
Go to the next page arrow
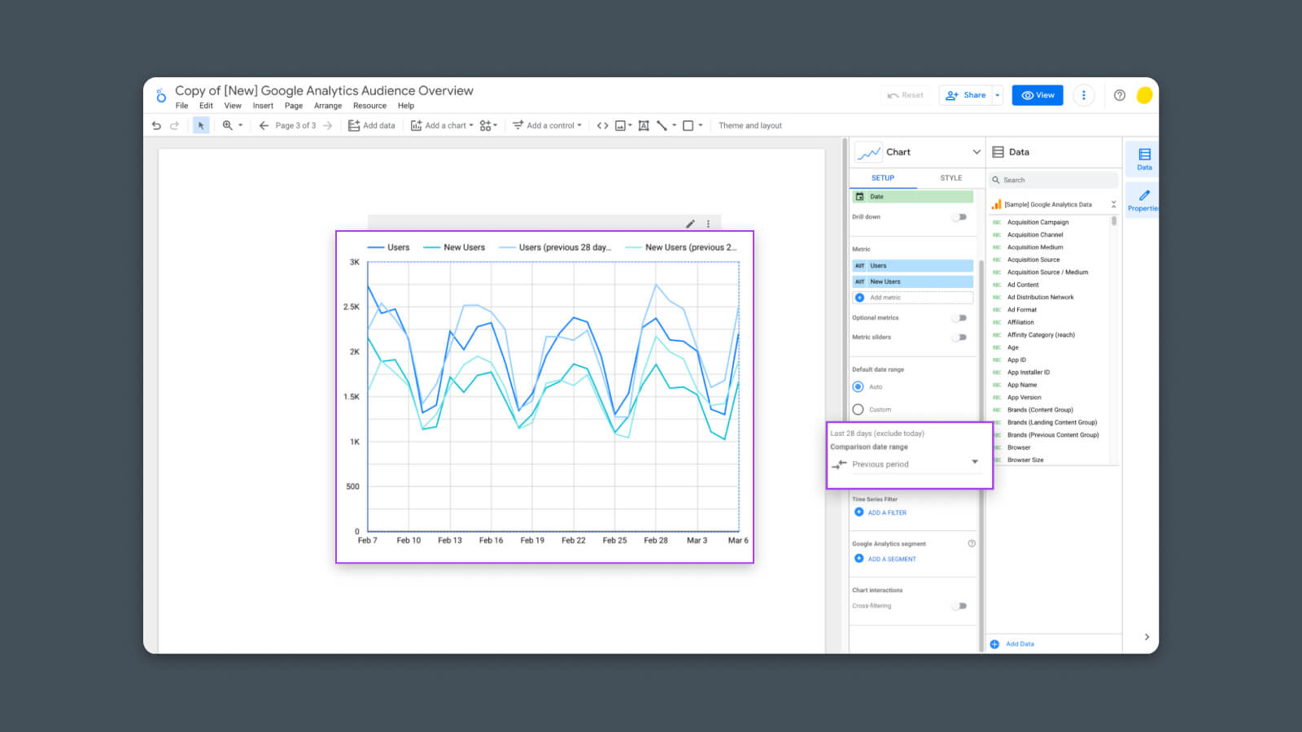pos(328,126)
